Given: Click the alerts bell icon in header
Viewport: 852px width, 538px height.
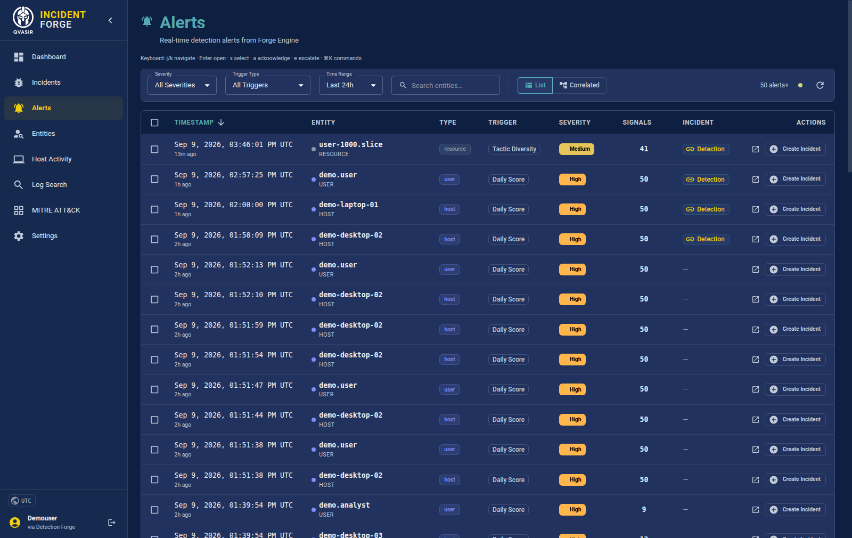Looking at the screenshot, I should tap(147, 21).
